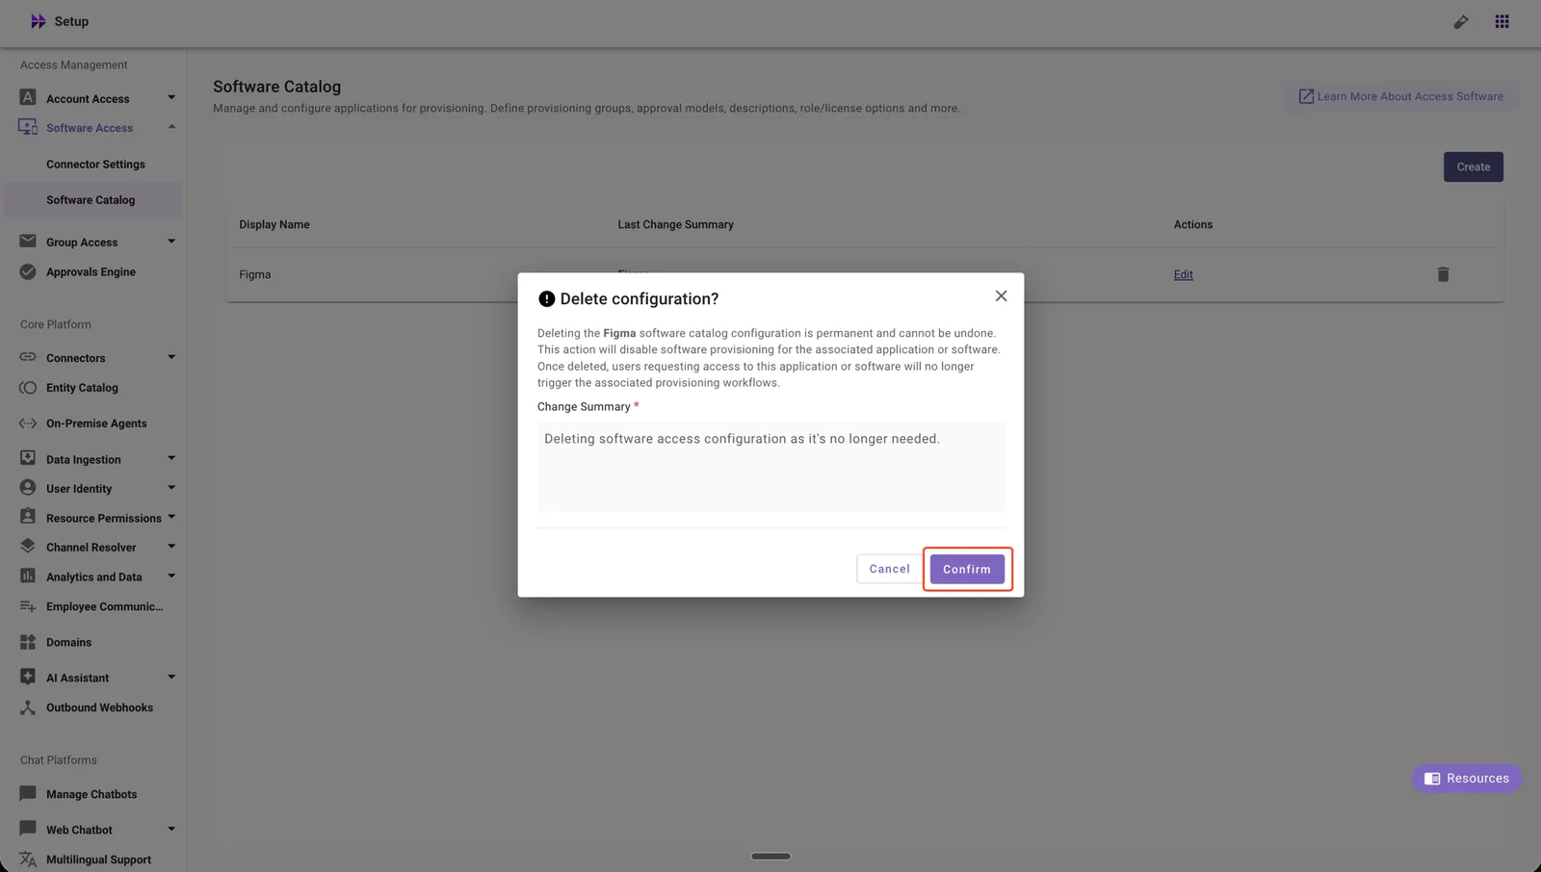Click the Data Ingestion icon
The height and width of the screenshot is (872, 1541).
tap(28, 458)
